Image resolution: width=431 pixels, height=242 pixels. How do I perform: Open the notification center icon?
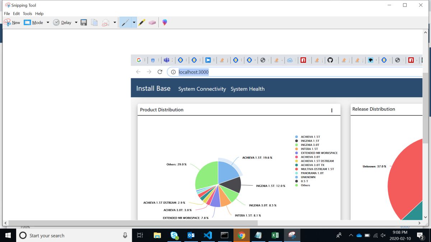421,235
